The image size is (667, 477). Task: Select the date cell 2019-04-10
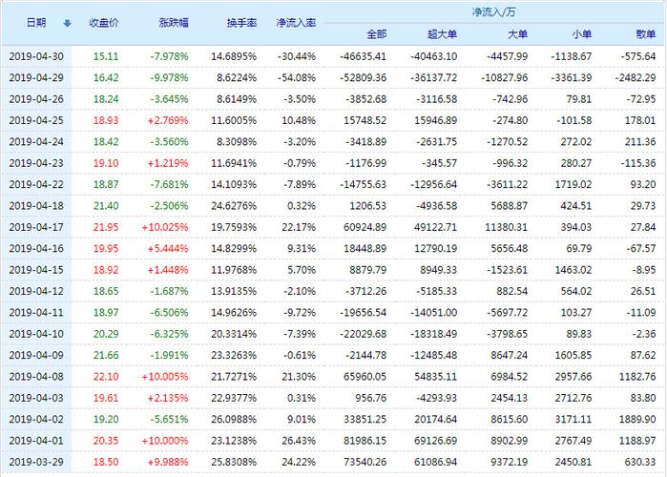coord(36,334)
